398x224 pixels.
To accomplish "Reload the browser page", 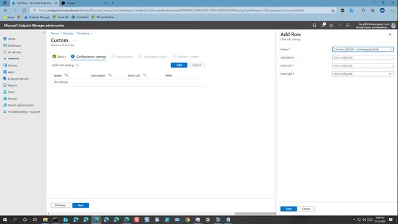I will 24,11.
